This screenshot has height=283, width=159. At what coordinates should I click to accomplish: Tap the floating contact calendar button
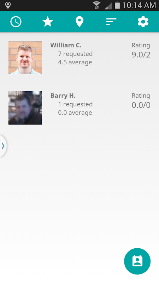137,261
